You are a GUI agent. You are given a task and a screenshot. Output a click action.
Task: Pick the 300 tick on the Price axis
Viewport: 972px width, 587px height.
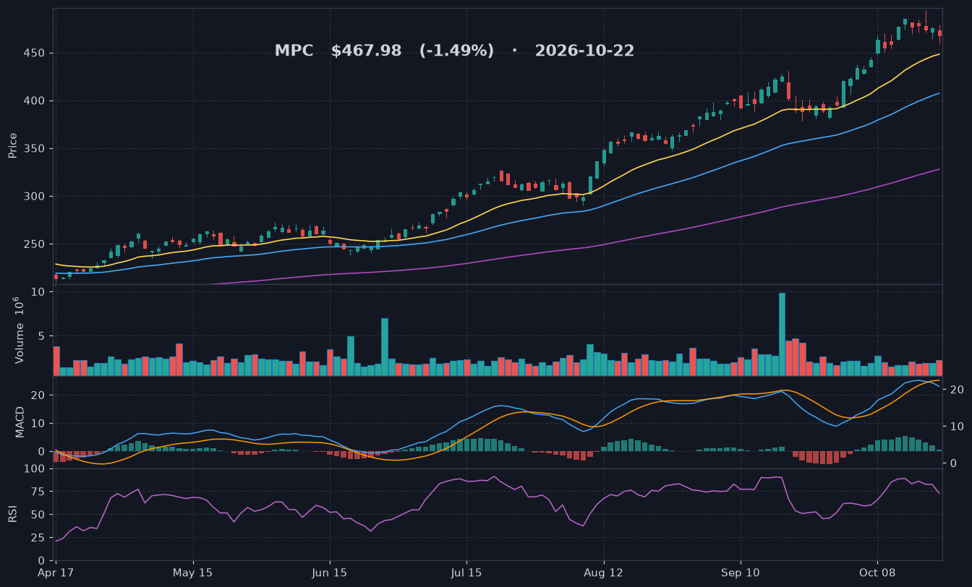click(x=36, y=197)
